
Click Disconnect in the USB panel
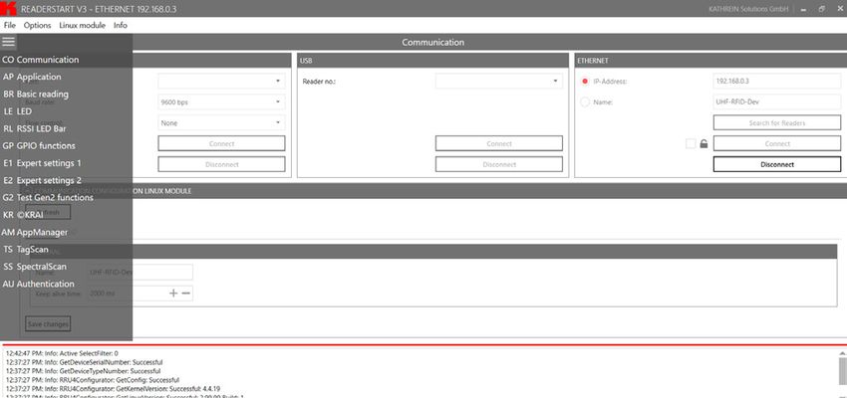point(499,164)
